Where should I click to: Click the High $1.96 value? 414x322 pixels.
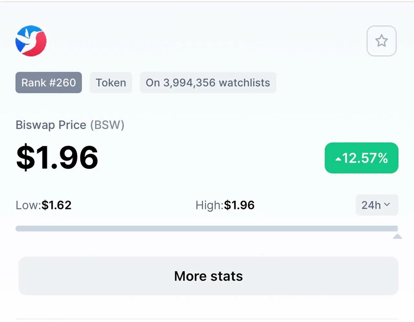[239, 205]
